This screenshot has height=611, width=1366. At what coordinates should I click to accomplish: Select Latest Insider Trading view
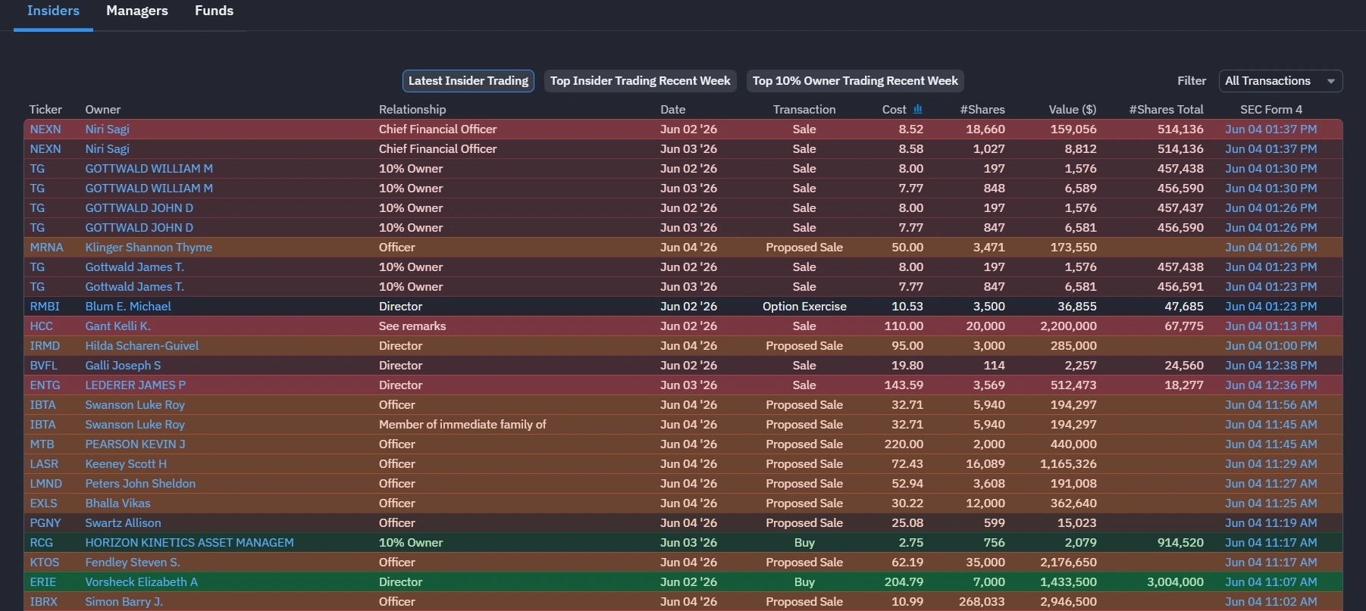pos(468,81)
